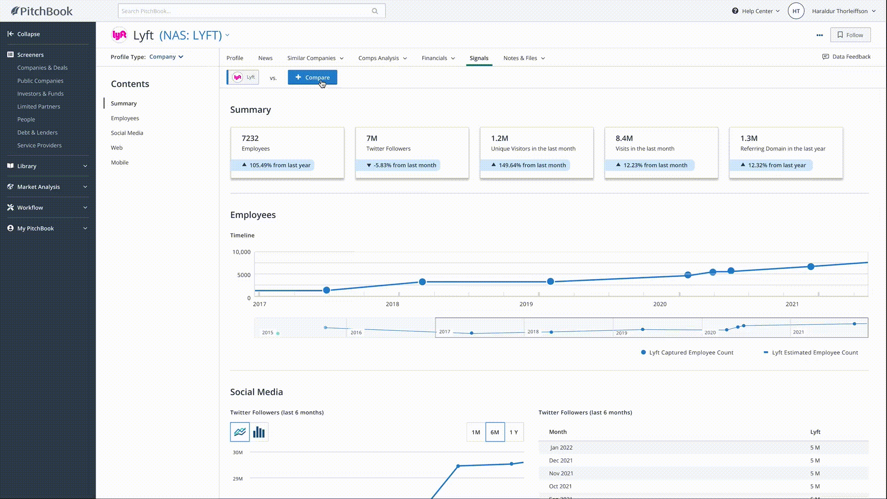Screen dimensions: 887x499
Task: Switch to bar chart view icon
Action: [x=259, y=432]
